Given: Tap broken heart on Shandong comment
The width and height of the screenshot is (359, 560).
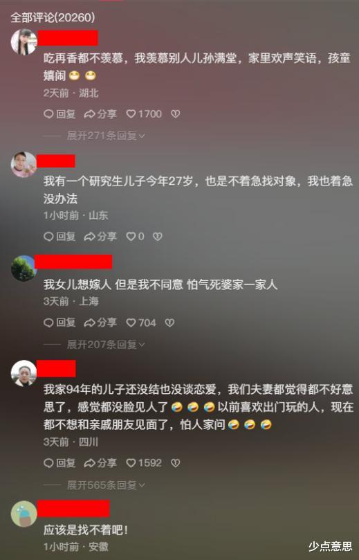Looking at the screenshot, I should (158, 237).
